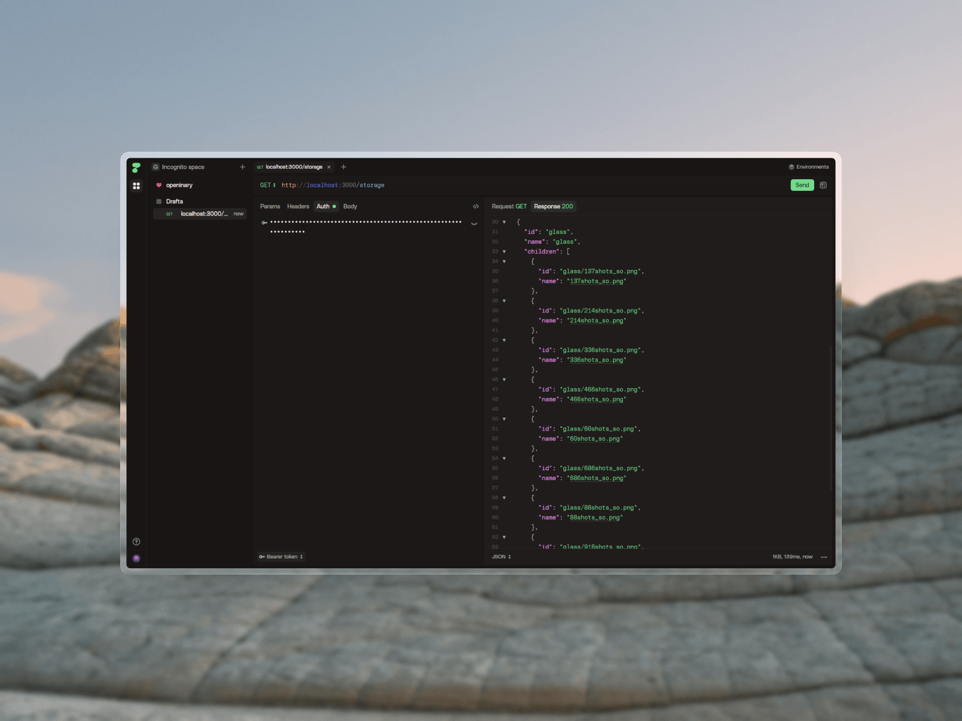Viewport: 962px width, 721px height.
Task: Switch to the Request GET tab
Action: click(x=509, y=206)
